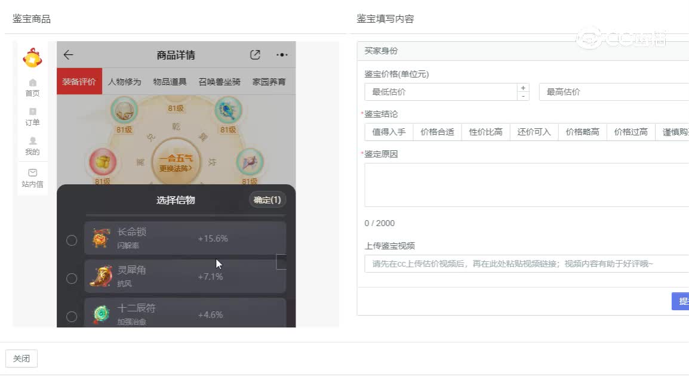Screen dimensions: 689x377
Task: Click the back arrow in 商品详情 header
Action: (68, 55)
